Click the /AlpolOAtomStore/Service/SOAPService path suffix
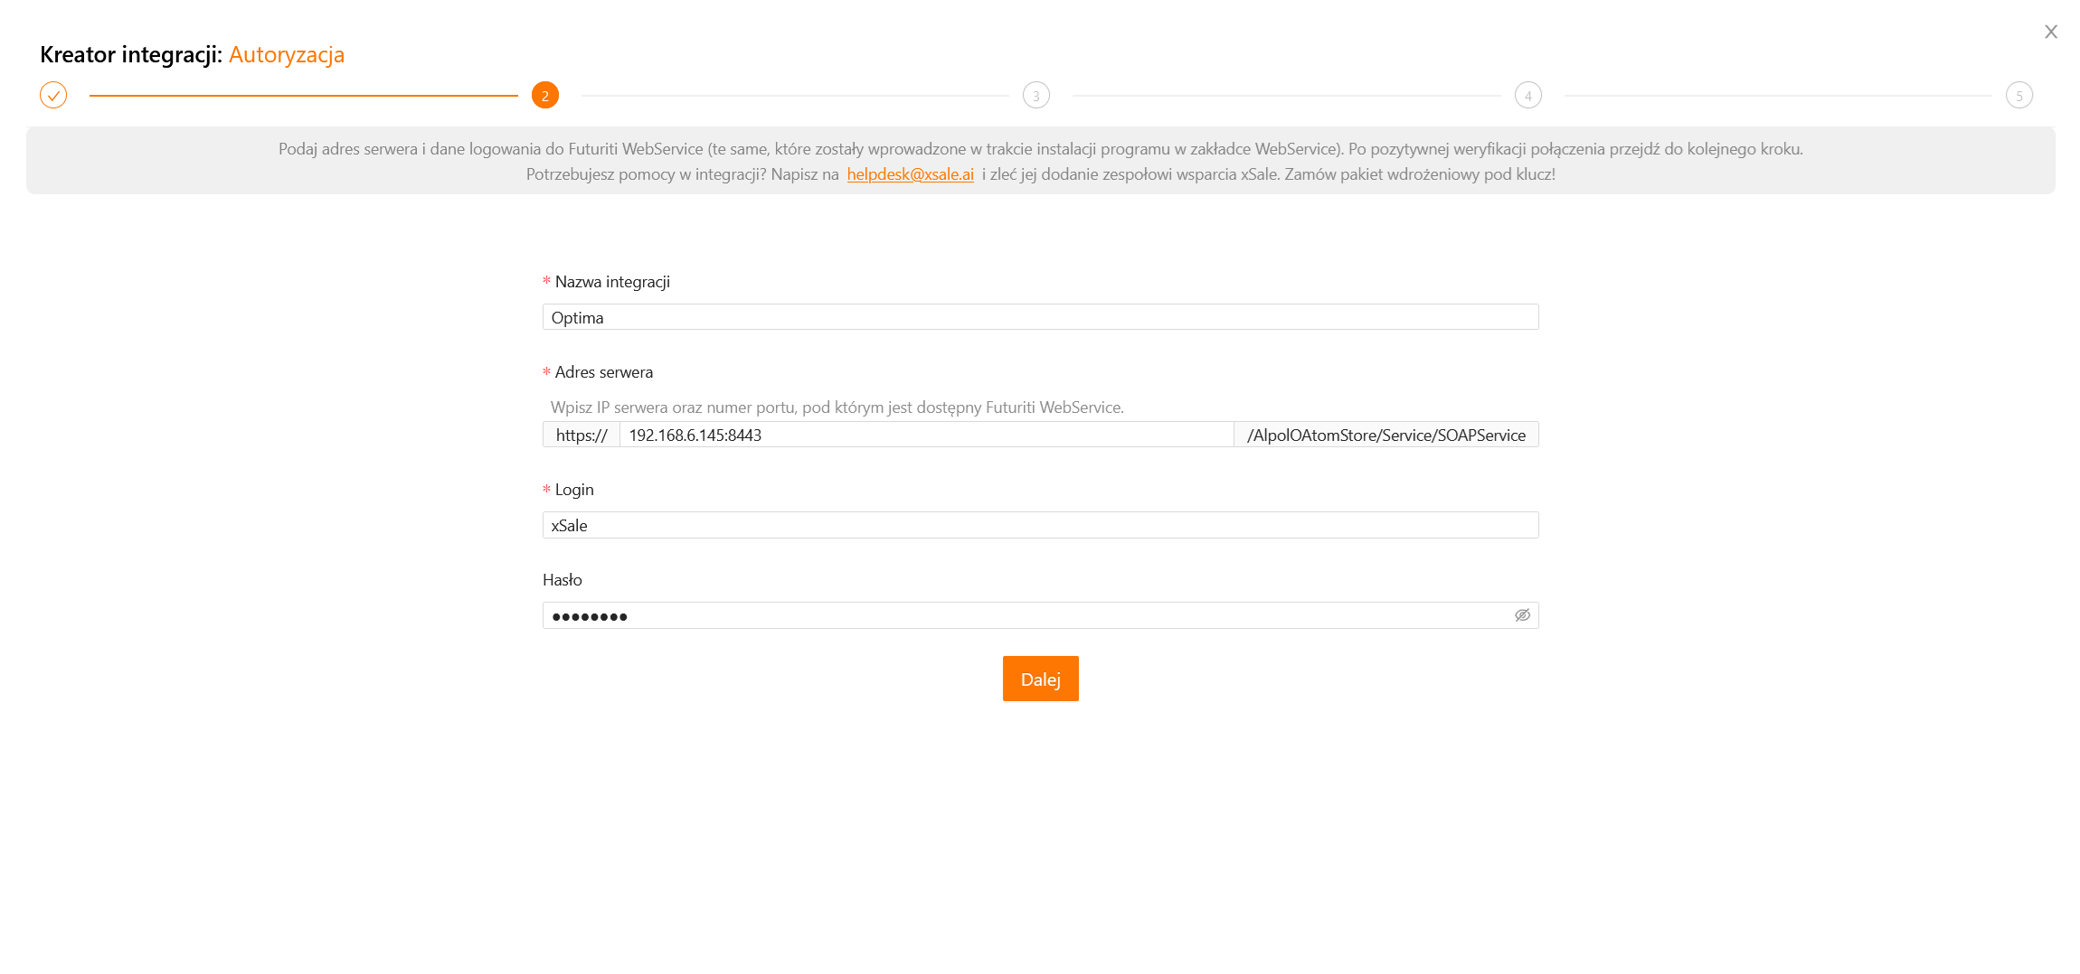Viewport: 2080px width, 974px height. coord(1385,435)
